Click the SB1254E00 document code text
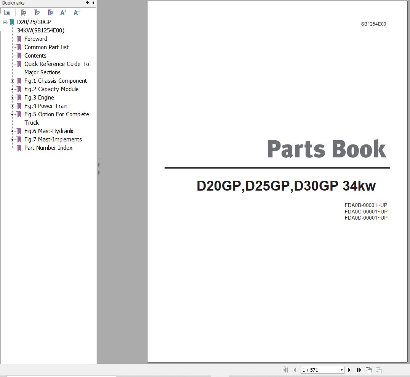Screen dimensions: 410x377 click(373, 24)
